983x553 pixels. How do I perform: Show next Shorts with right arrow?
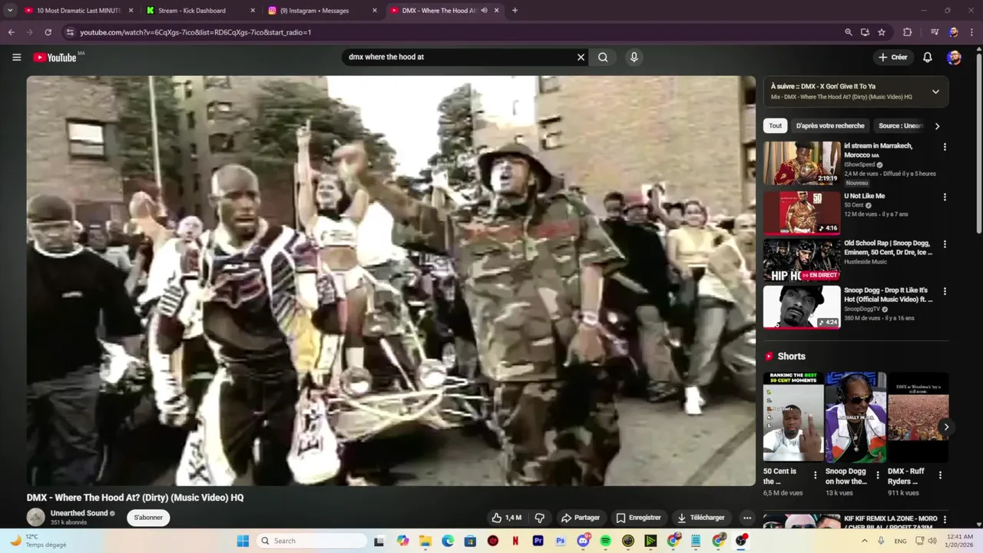tap(946, 427)
